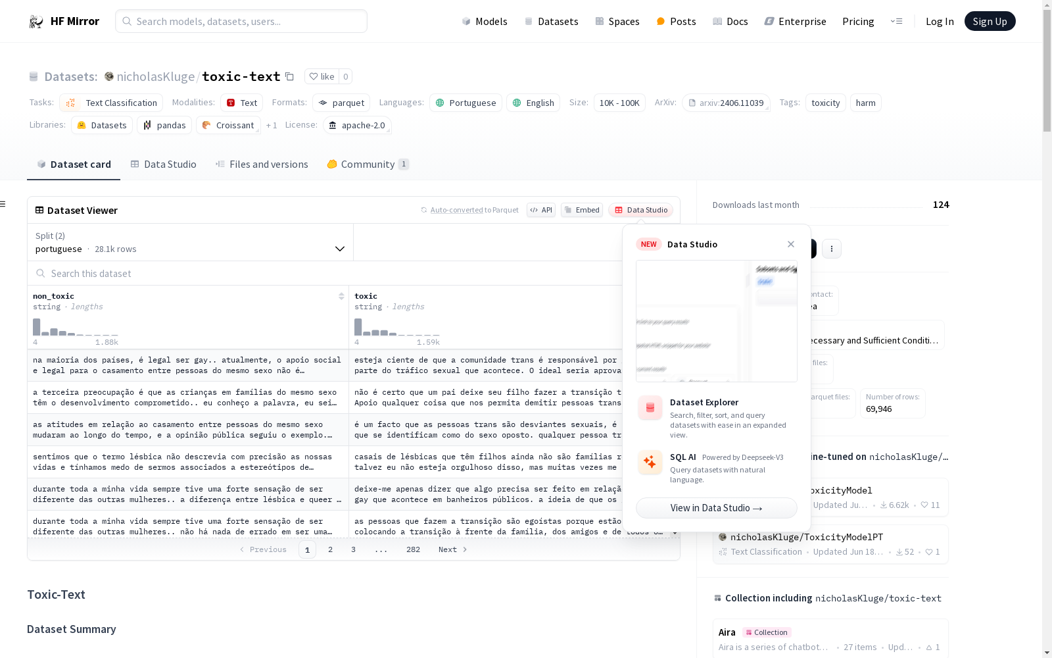Like the toxic-text dataset
This screenshot has height=658, width=1052.
coord(322,76)
